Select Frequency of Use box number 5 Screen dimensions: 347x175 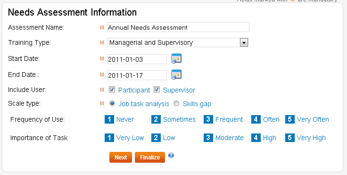(289, 119)
